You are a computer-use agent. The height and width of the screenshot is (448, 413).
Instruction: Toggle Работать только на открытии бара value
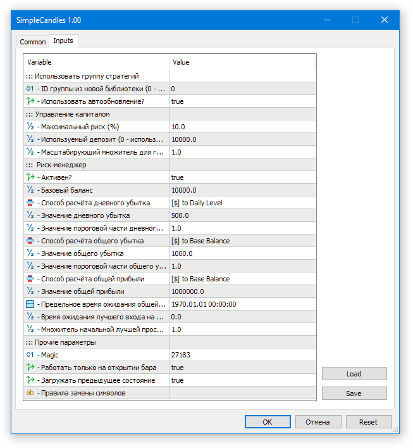(242, 367)
